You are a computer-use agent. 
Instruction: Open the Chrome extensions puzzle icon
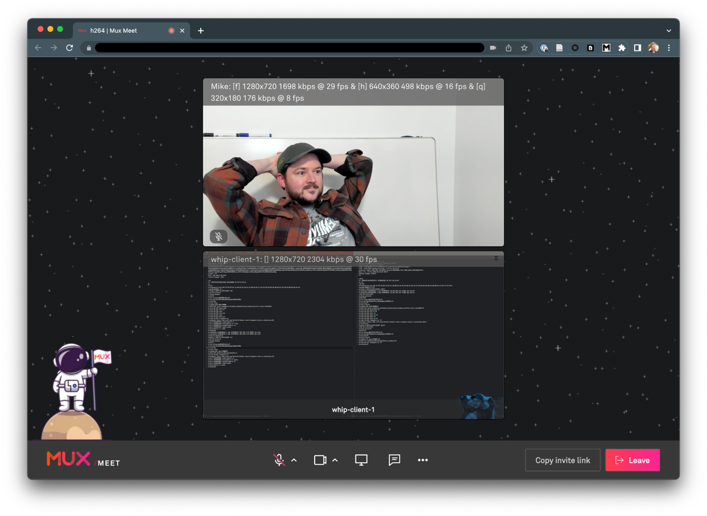622,48
